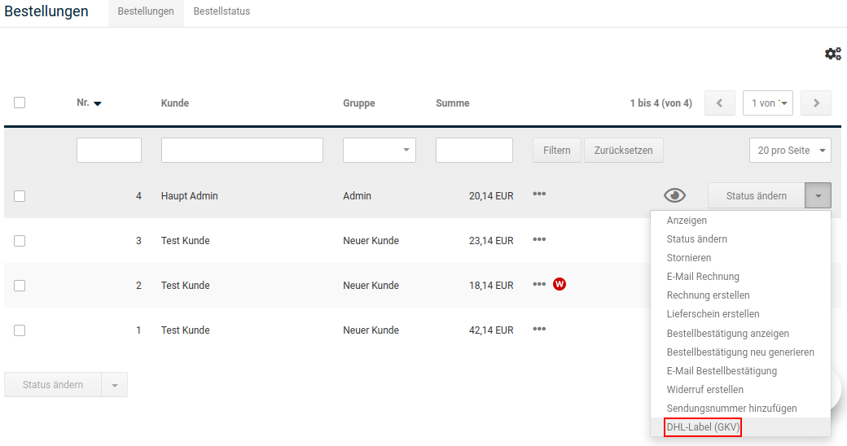Open three-dots details for order 3

click(539, 239)
